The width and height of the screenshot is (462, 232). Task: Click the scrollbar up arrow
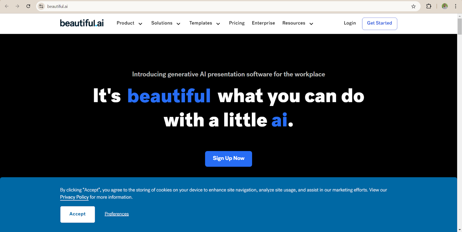point(459,16)
